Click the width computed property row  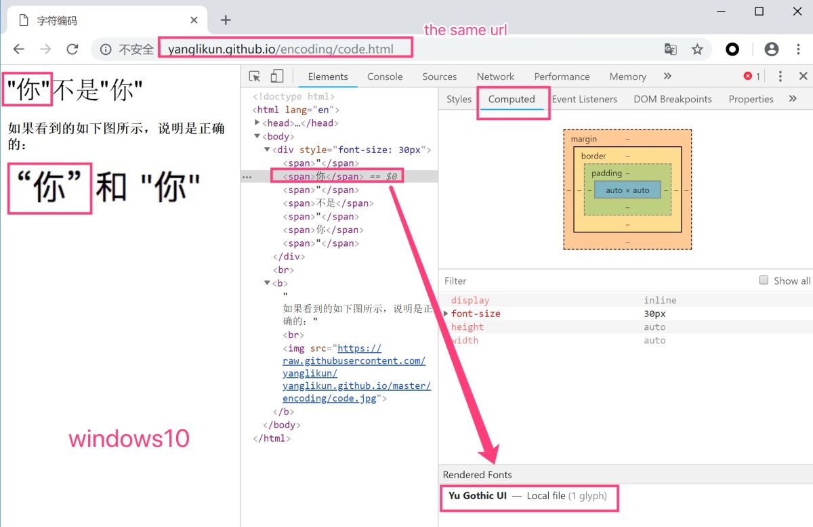(626, 340)
